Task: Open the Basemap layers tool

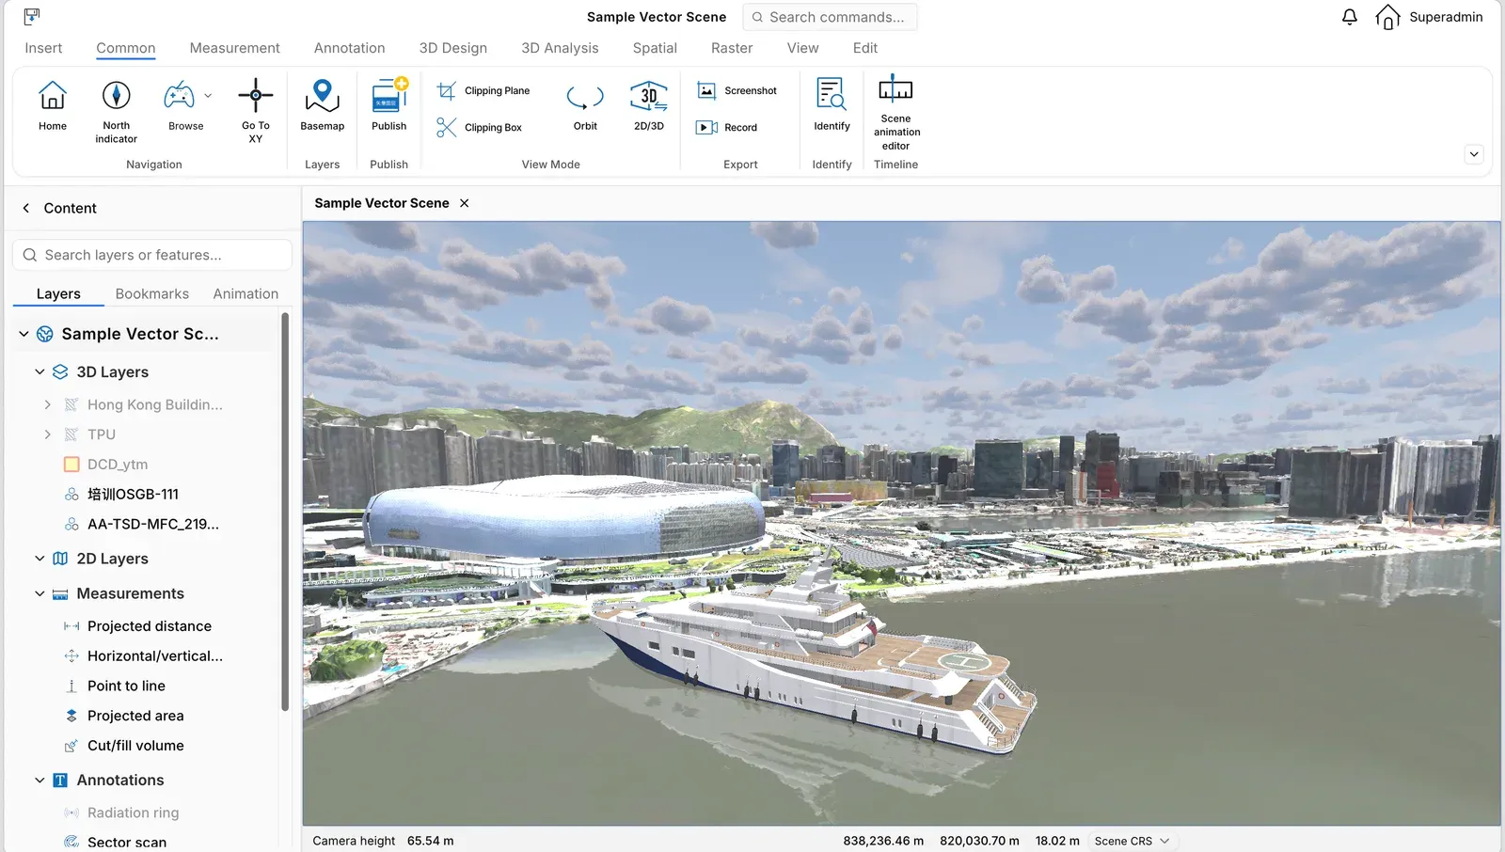Action: [x=322, y=96]
